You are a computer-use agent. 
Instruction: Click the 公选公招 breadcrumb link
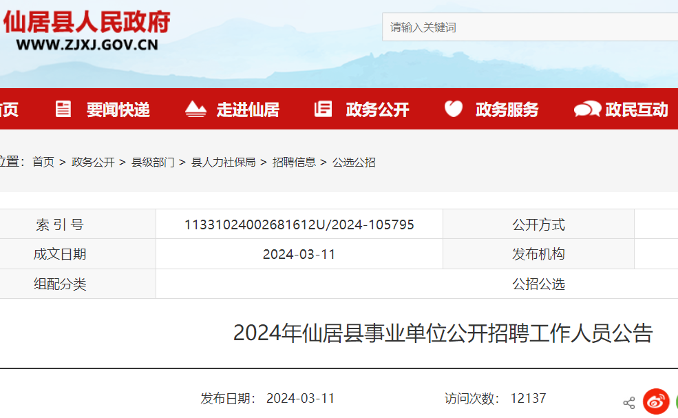pyautogui.click(x=354, y=163)
